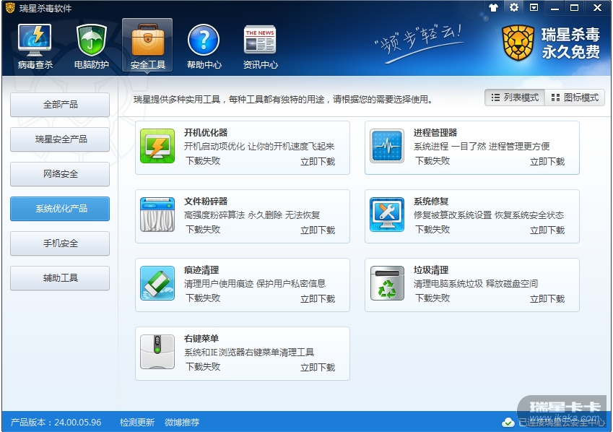Click 立即下载 for 进程管理器

[547, 162]
